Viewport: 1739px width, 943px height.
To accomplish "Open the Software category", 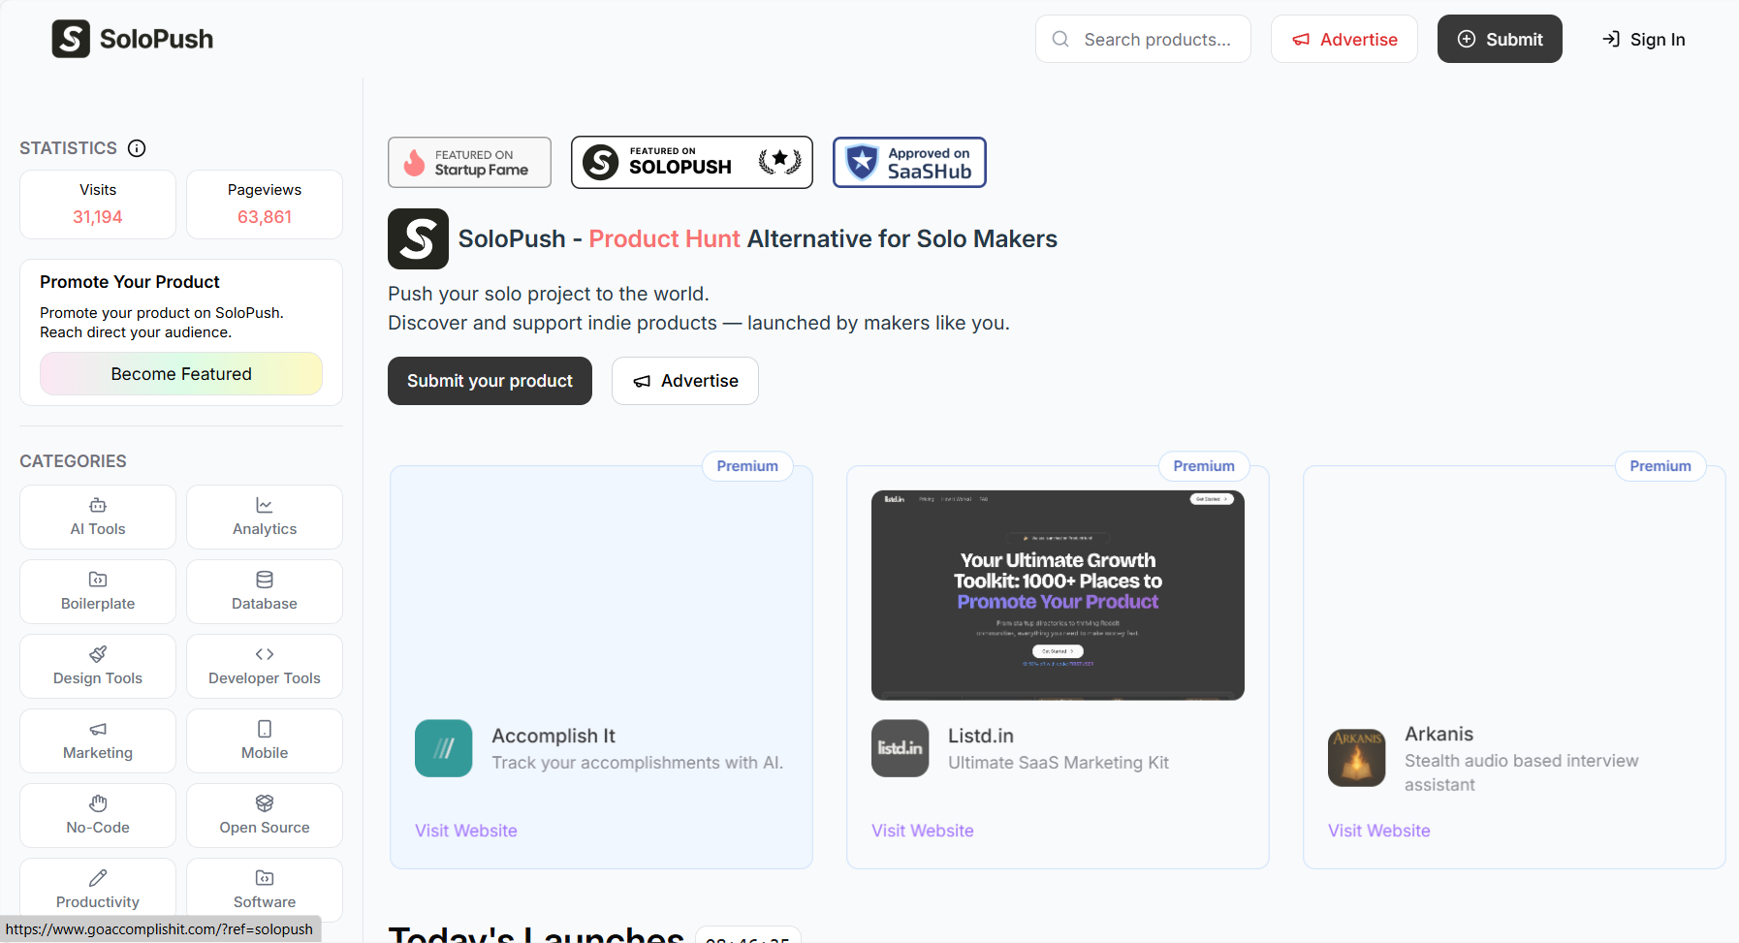I will coord(265,890).
